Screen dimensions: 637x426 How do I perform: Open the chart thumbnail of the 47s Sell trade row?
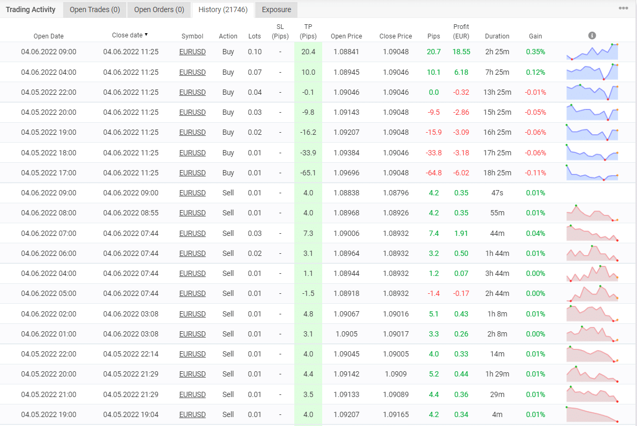592,193
